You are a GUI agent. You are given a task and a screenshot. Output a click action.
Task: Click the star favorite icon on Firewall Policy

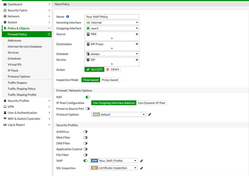(49, 34)
